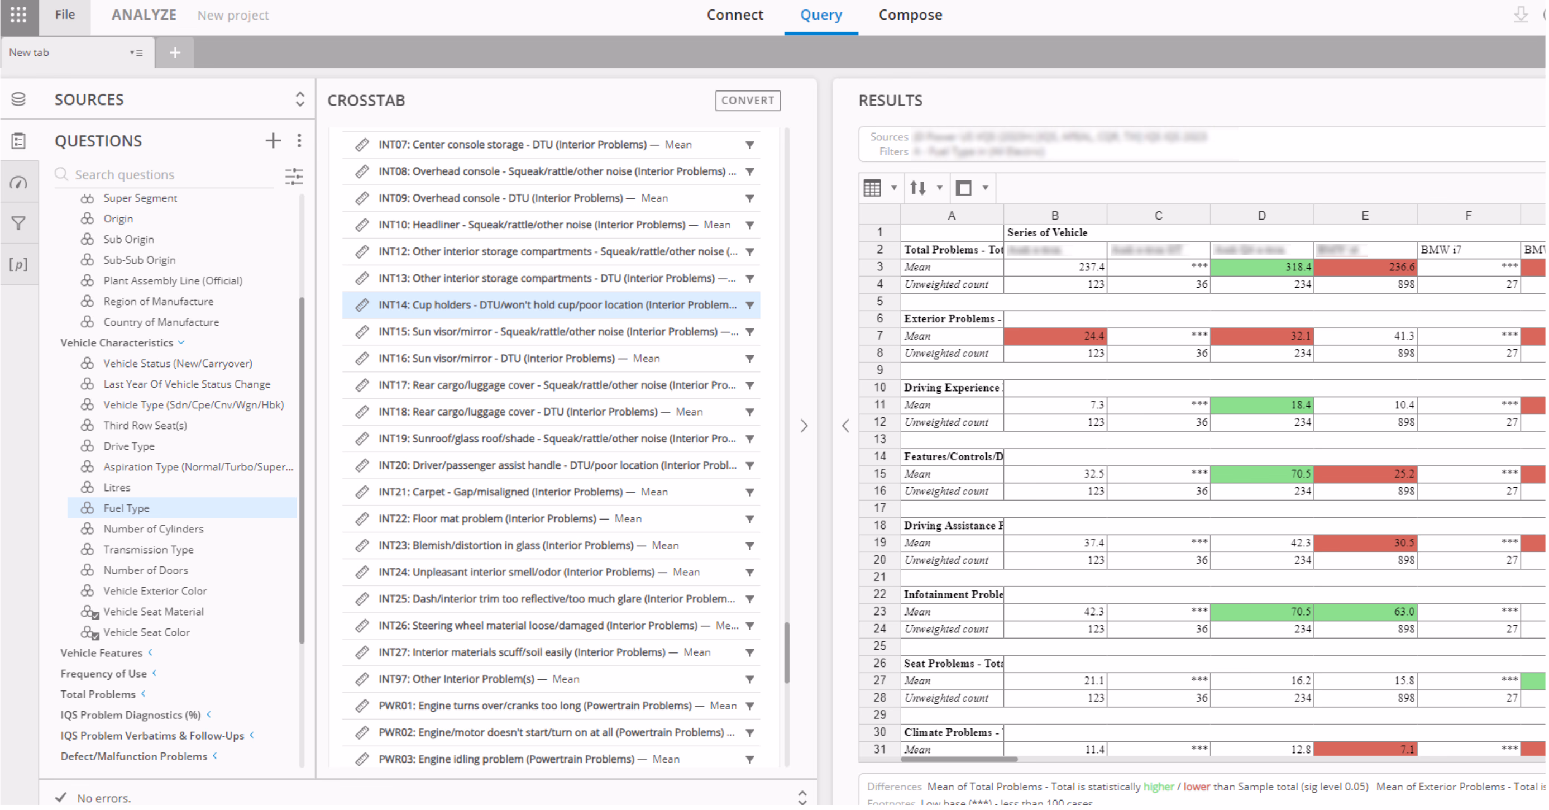This screenshot has height=810, width=1549.
Task: Toggle the filter funnel on INT22 Floor mat row
Action: click(750, 518)
